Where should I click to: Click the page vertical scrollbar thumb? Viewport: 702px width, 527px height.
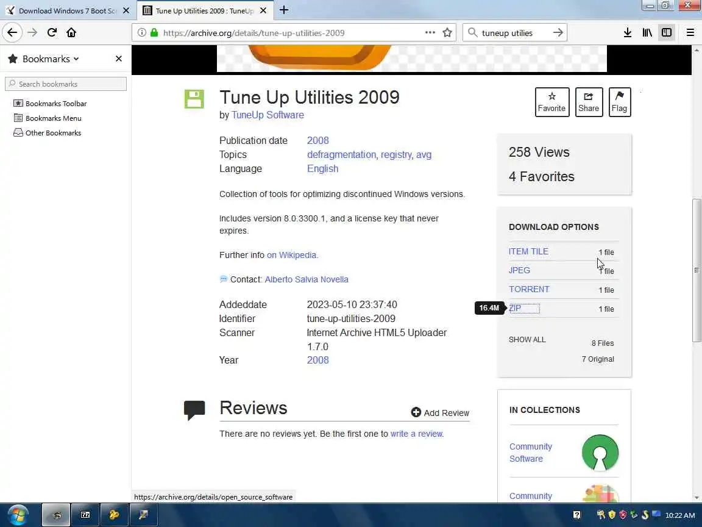click(696, 270)
